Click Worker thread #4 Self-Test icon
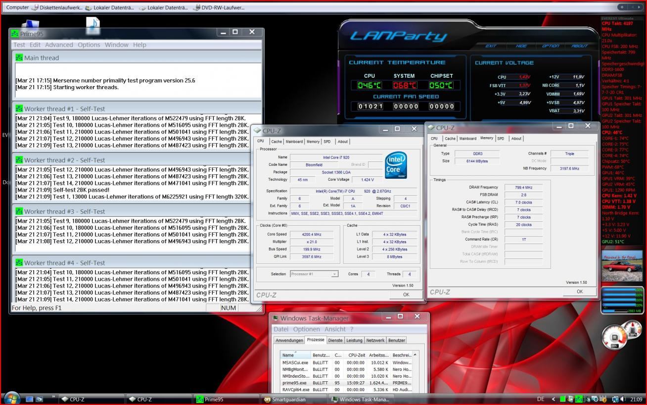 (x=19, y=263)
